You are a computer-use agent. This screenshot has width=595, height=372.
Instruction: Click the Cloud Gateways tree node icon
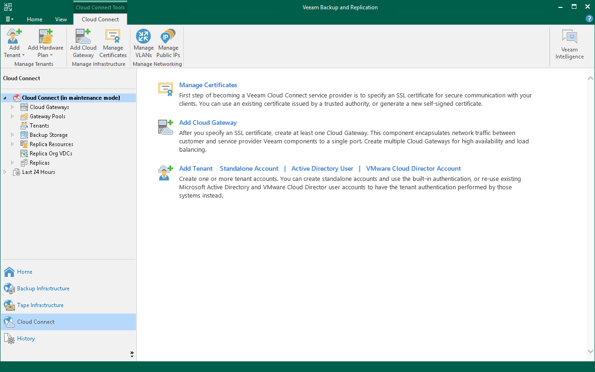[x=24, y=107]
